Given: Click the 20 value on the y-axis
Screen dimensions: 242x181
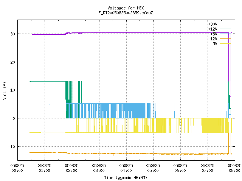Looking at the screenshot, I should (x=12, y=62).
